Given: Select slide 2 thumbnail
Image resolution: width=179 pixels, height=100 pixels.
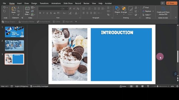Looking at the screenshot, I should point(14,46).
